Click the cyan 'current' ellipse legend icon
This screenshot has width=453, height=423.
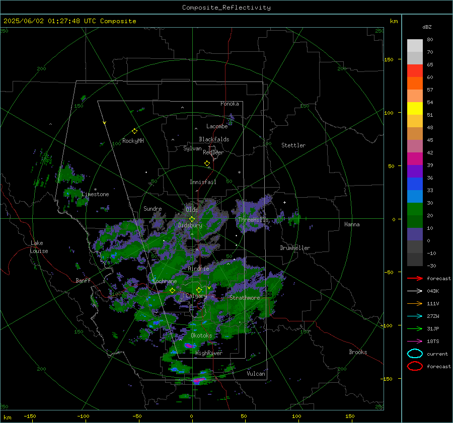click(x=415, y=354)
